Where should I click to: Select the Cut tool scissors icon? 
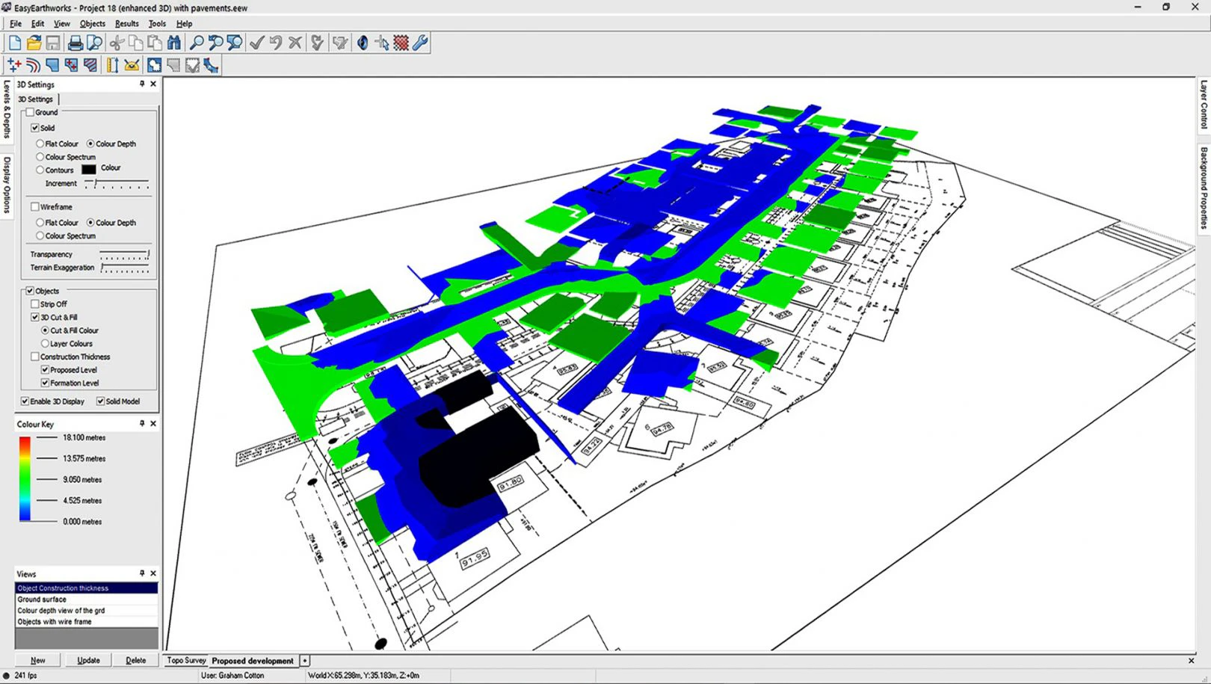tap(117, 43)
